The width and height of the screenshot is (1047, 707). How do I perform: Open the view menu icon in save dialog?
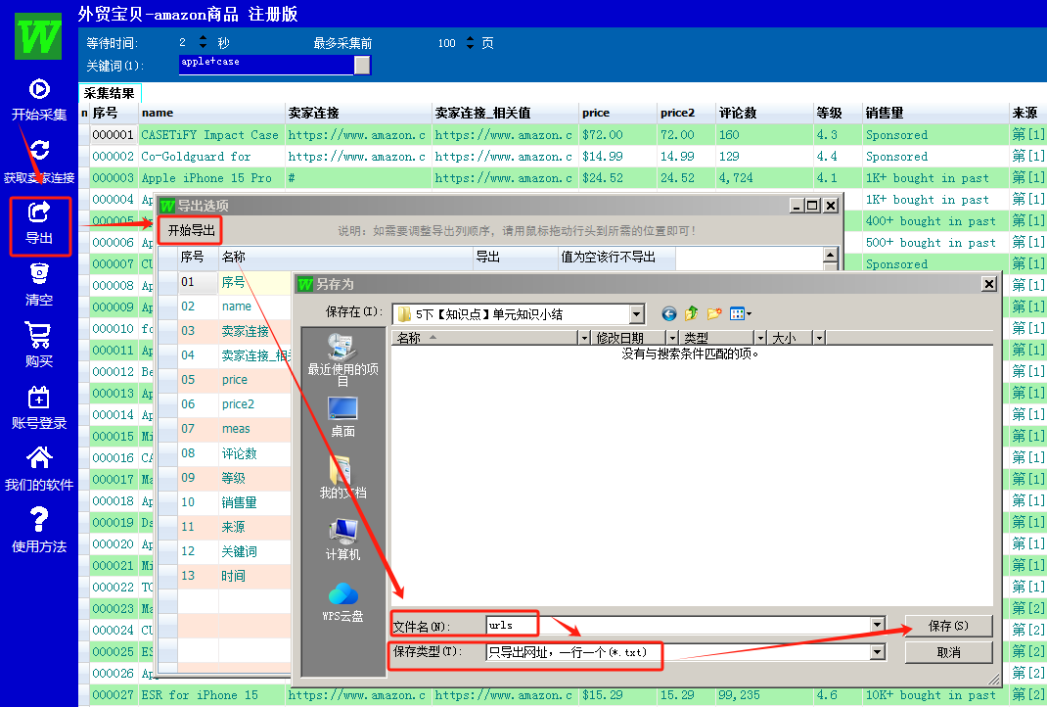[740, 313]
